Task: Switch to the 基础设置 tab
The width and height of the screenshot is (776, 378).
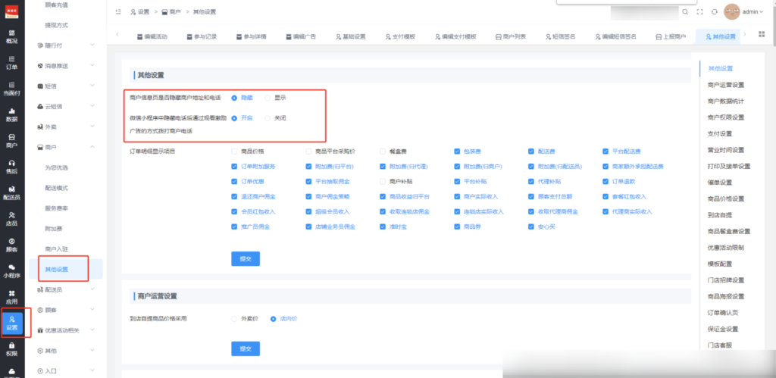Action: (x=349, y=36)
